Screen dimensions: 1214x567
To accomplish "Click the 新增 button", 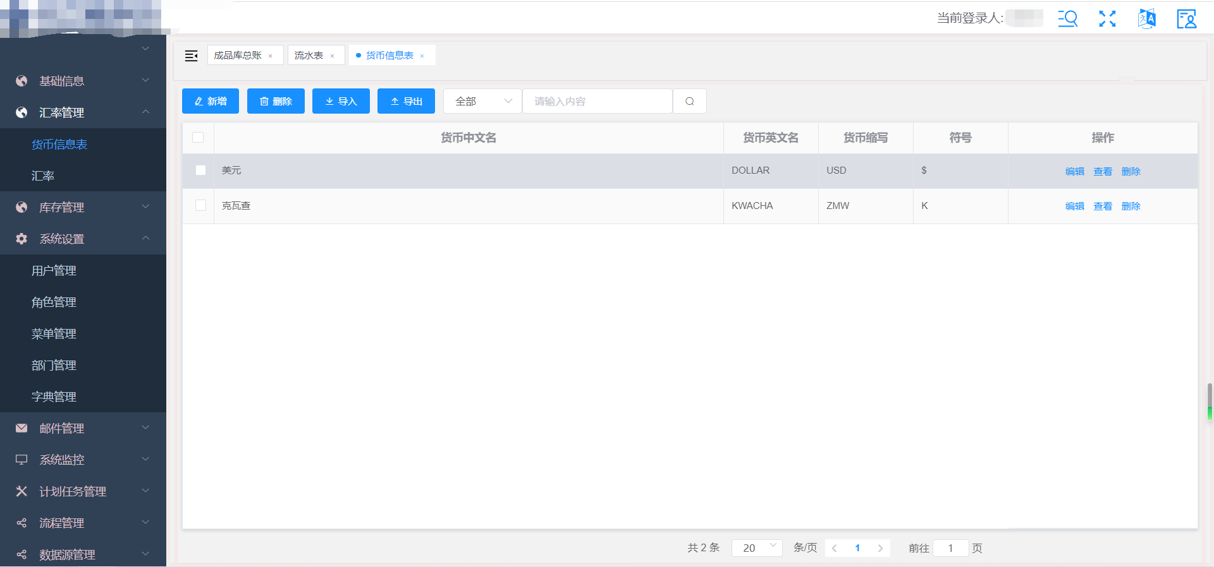I will point(211,101).
